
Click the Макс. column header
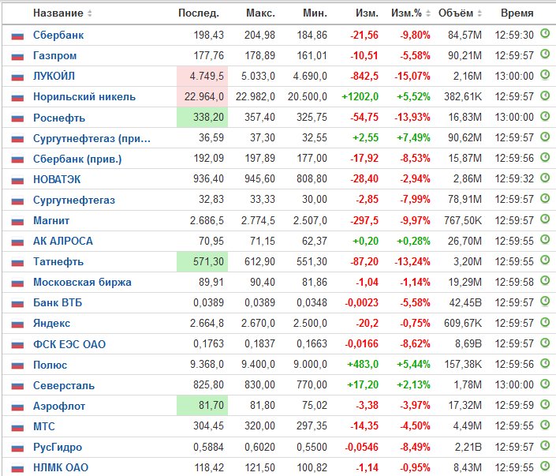(x=260, y=13)
